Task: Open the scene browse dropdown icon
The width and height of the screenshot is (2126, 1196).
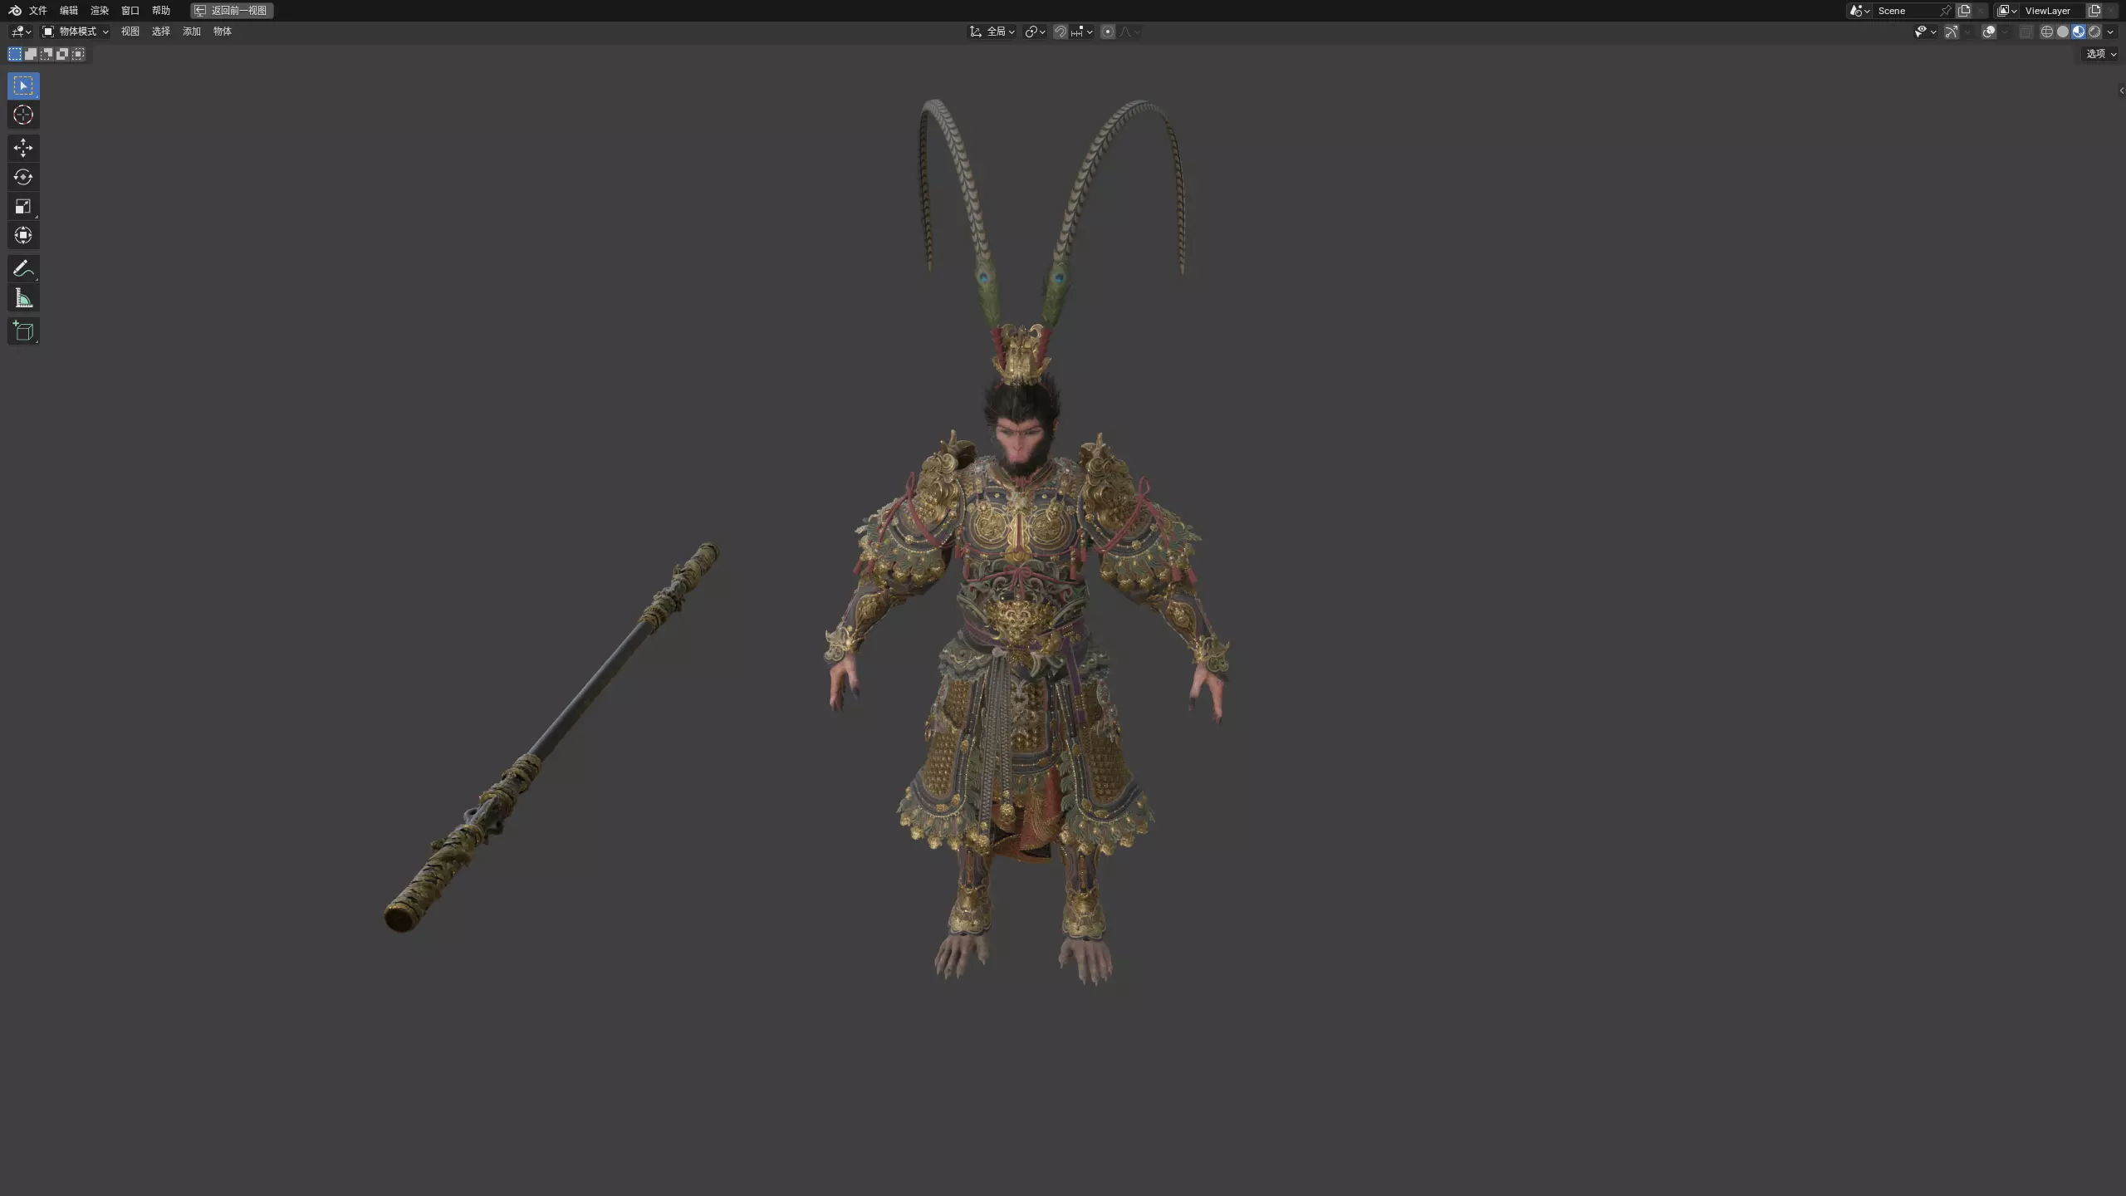Action: click(x=1859, y=11)
